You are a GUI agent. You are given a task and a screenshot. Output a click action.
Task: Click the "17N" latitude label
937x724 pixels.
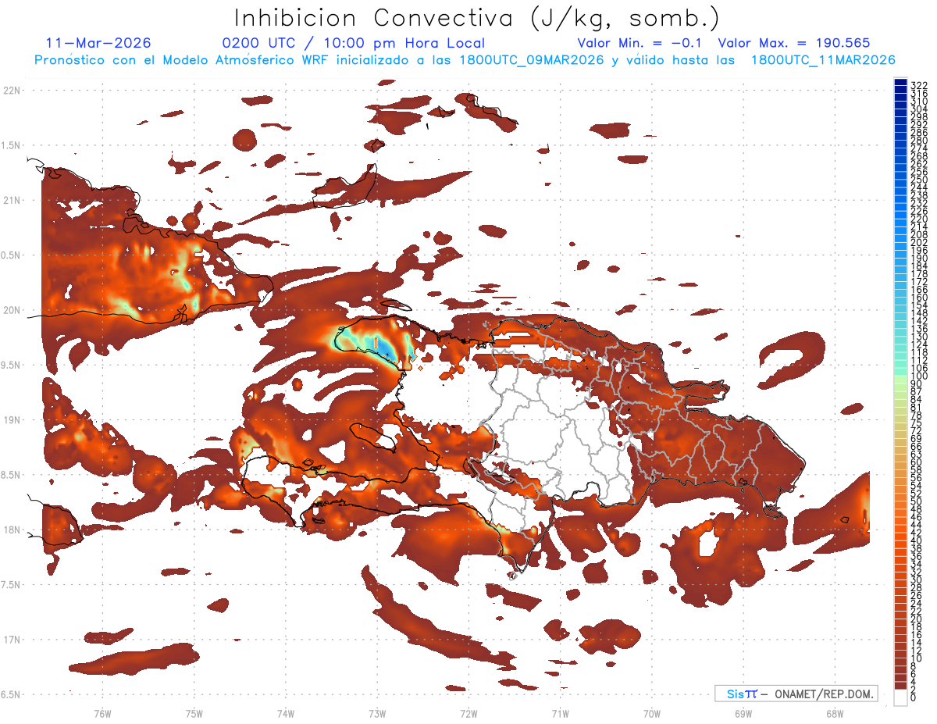(x=12, y=640)
